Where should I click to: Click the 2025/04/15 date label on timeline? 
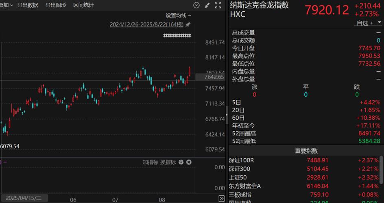24,198
